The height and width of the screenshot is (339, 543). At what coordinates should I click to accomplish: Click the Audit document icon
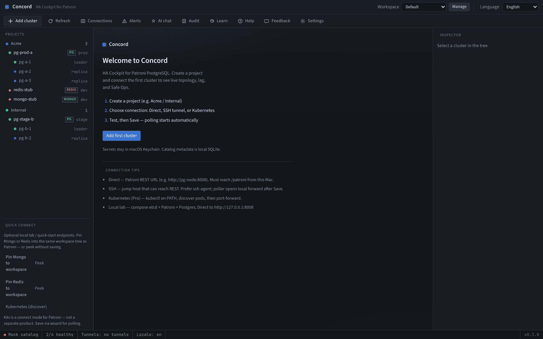(184, 21)
